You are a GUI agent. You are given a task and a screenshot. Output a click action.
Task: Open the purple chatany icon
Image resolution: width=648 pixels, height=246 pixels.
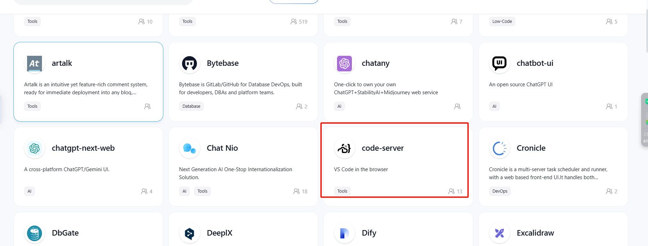pyautogui.click(x=345, y=63)
